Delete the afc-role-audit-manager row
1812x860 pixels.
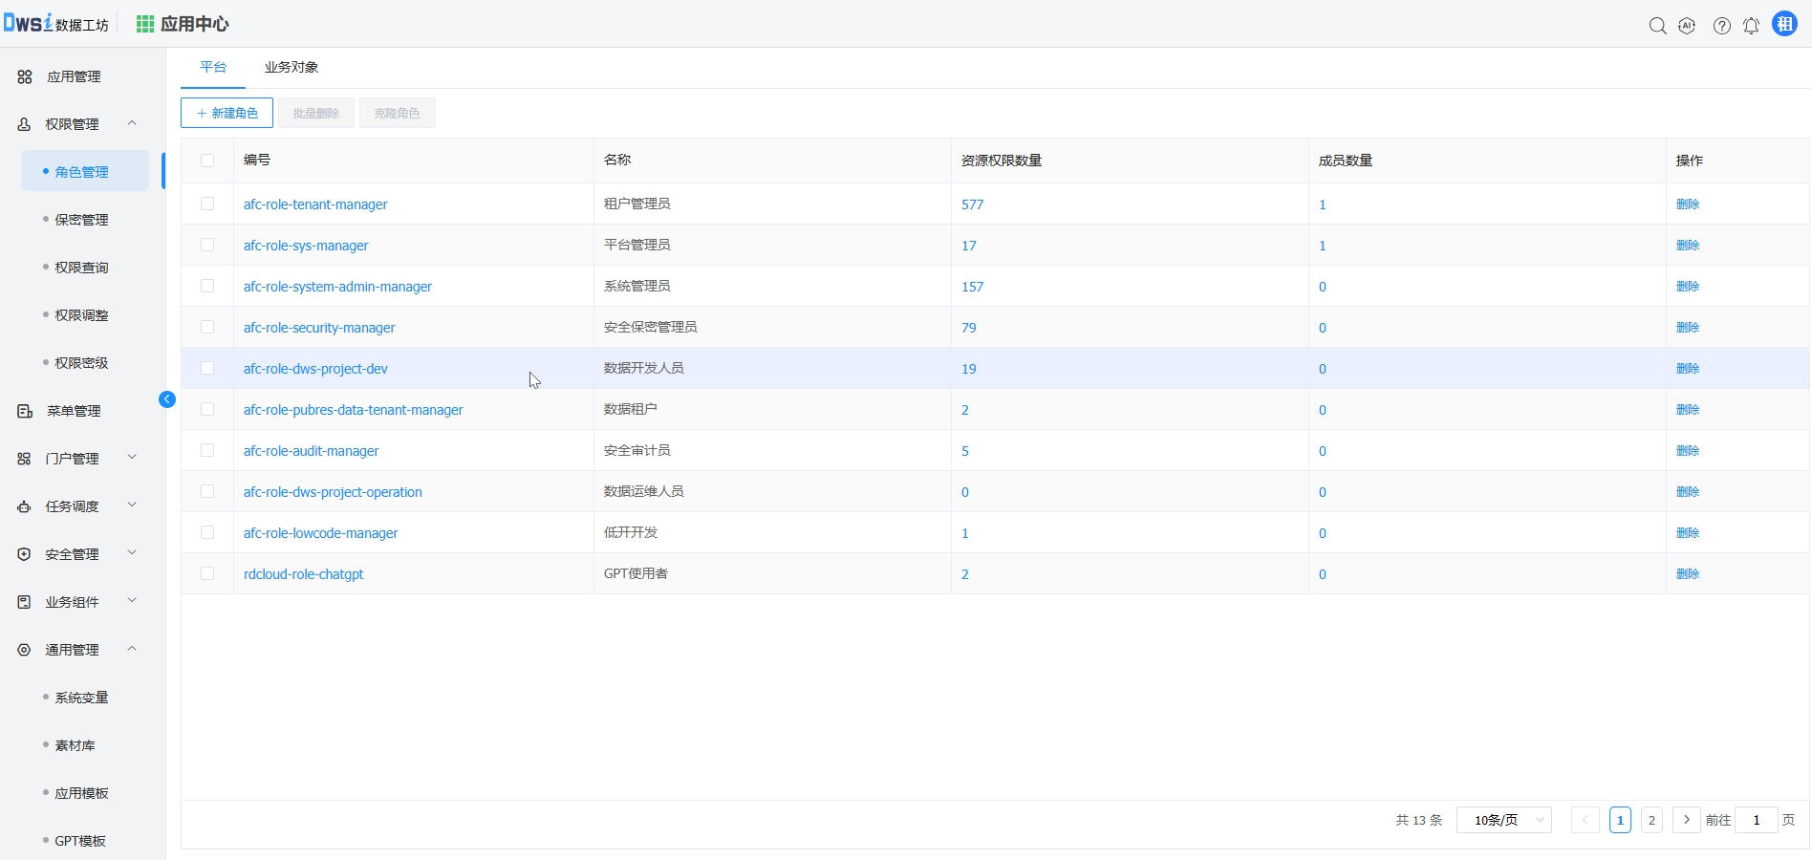coord(1688,451)
